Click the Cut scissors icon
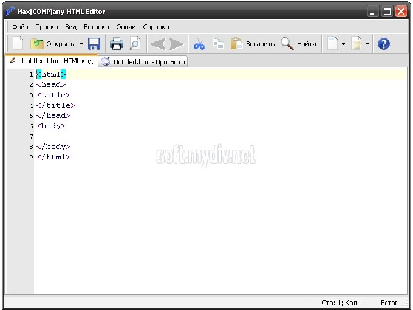This screenshot has width=413, height=310. [199, 44]
